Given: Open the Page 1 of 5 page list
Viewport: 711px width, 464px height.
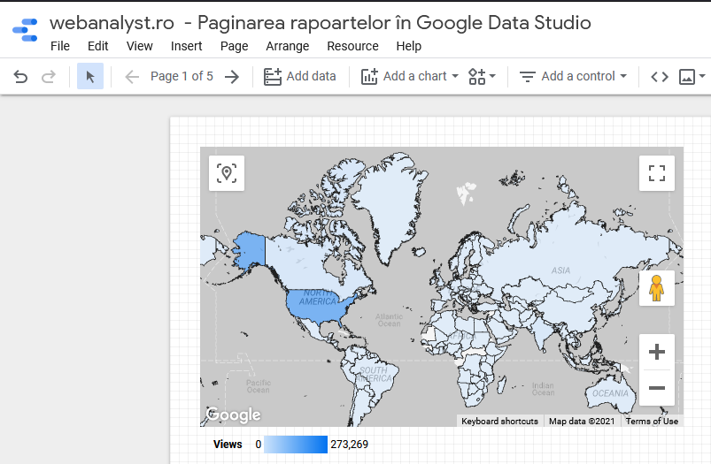Looking at the screenshot, I should pyautogui.click(x=182, y=76).
